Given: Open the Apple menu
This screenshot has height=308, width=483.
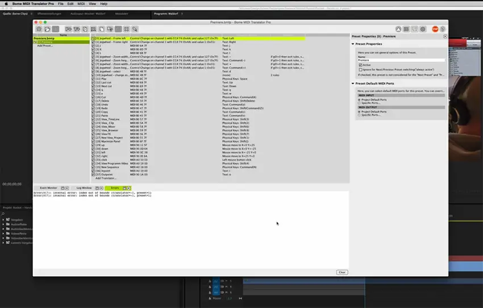Looking at the screenshot, I should click(6, 4).
